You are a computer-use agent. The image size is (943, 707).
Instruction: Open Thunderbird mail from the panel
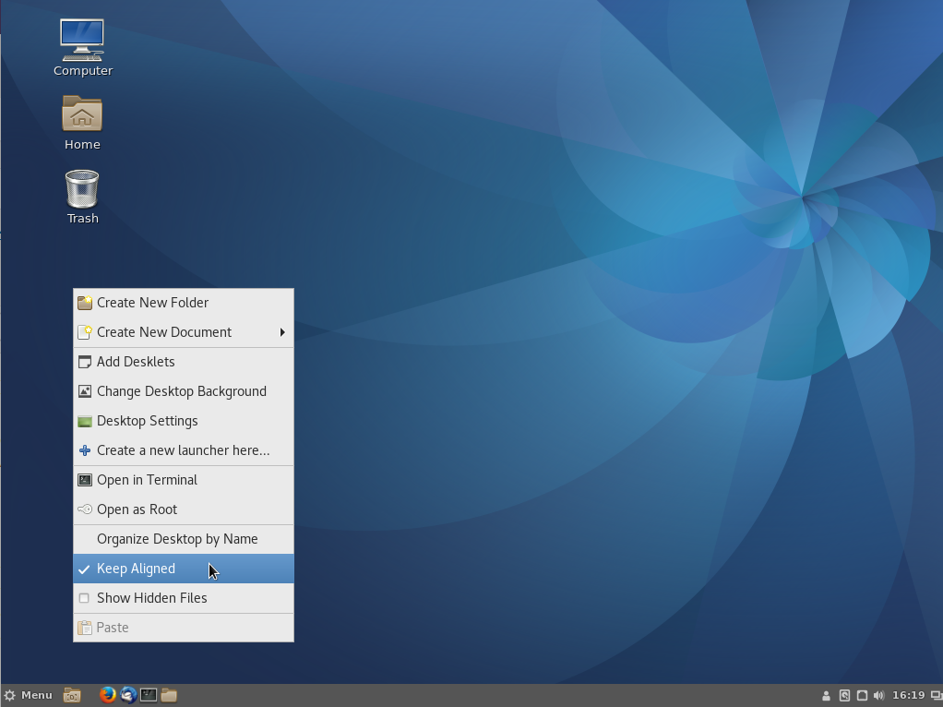pyautogui.click(x=128, y=694)
